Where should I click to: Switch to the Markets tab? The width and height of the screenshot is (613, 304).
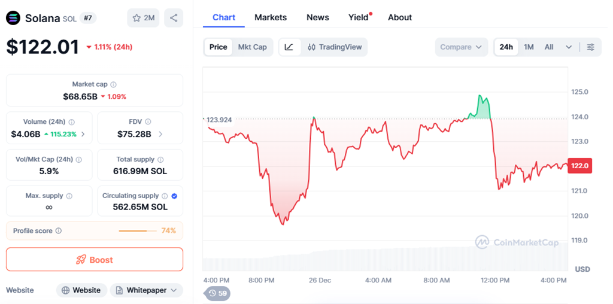271,17
